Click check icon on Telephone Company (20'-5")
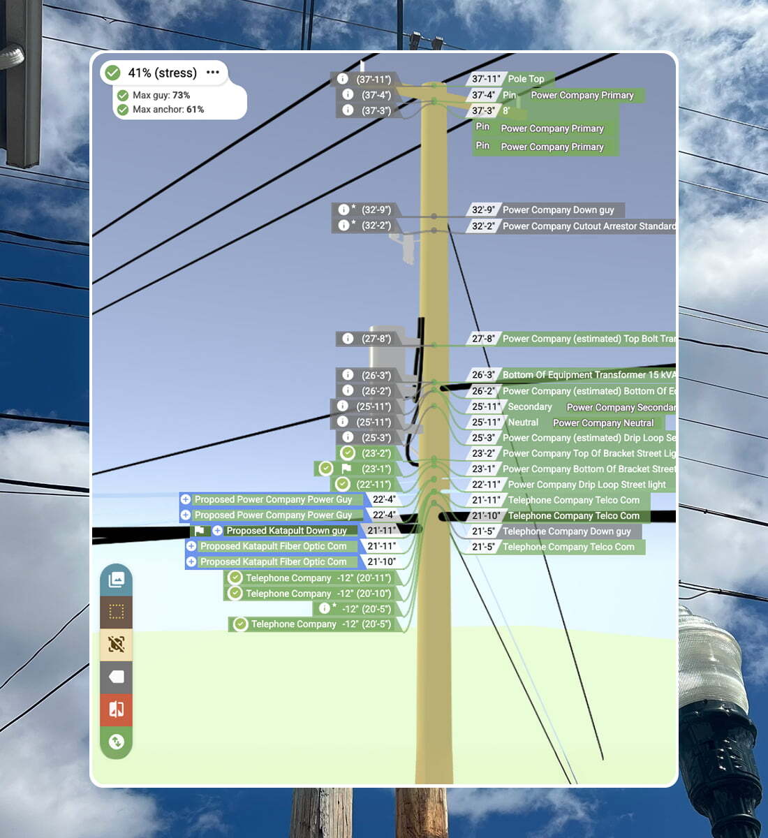This screenshot has height=838, width=768. [x=240, y=624]
